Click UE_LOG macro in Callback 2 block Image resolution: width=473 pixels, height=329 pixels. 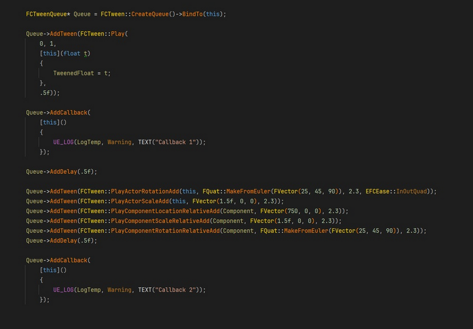pyautogui.click(x=63, y=289)
